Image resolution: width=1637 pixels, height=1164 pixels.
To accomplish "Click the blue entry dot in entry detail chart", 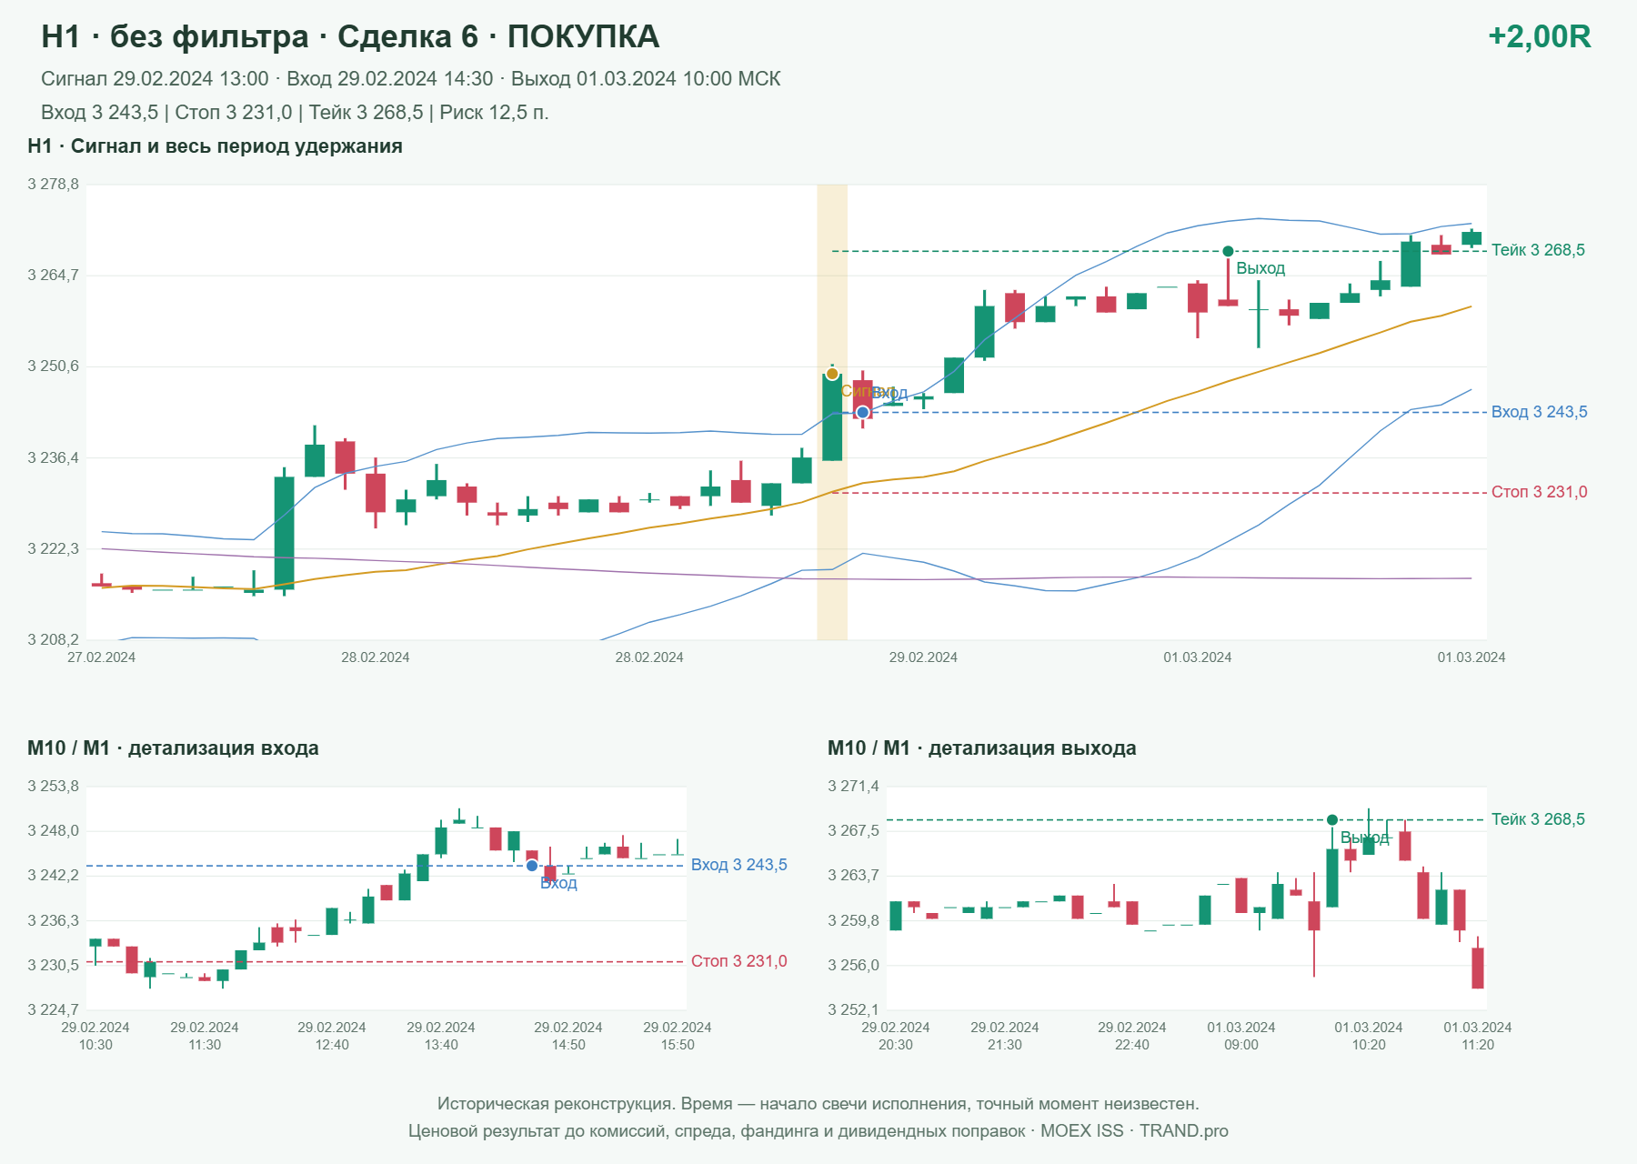I will (532, 866).
